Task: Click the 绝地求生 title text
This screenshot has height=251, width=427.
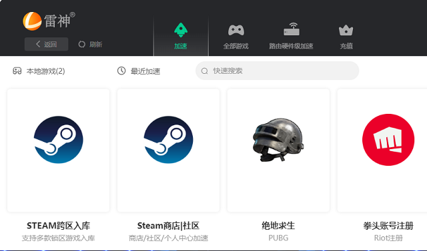Action: point(278,226)
